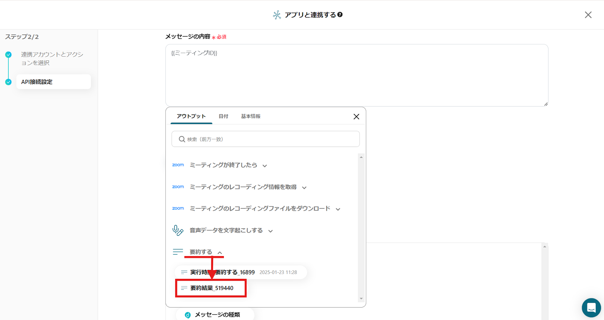The height and width of the screenshot is (320, 604).
Task: Switch to the アウトプット tab
Action: pos(191,116)
